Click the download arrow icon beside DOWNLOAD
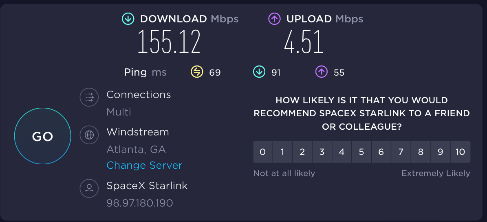Screen dimensions: 487x222 (x=128, y=19)
